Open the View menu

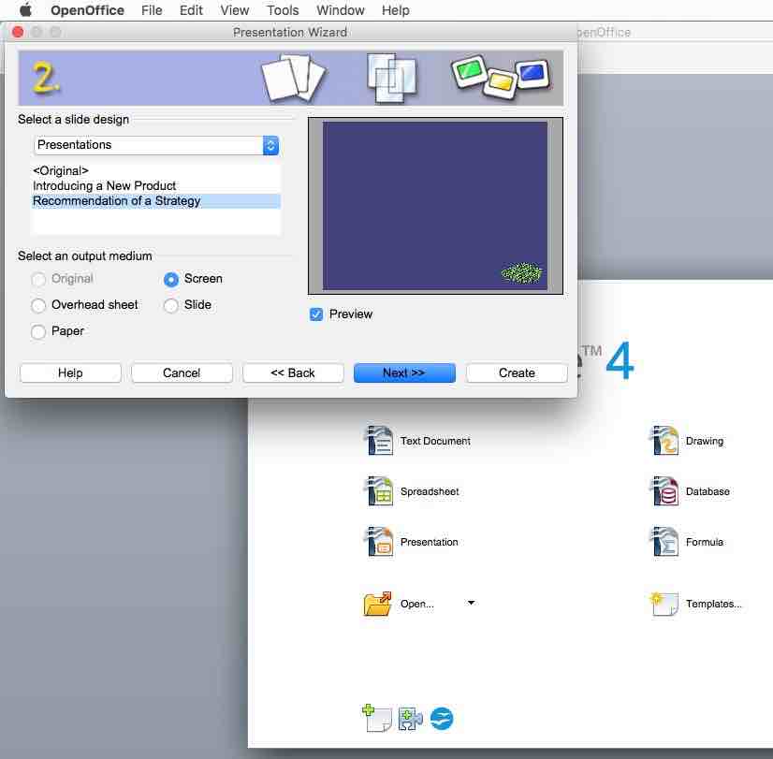pos(234,10)
